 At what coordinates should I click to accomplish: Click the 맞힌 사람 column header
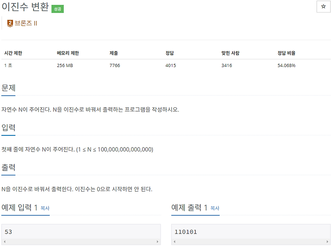230,53
